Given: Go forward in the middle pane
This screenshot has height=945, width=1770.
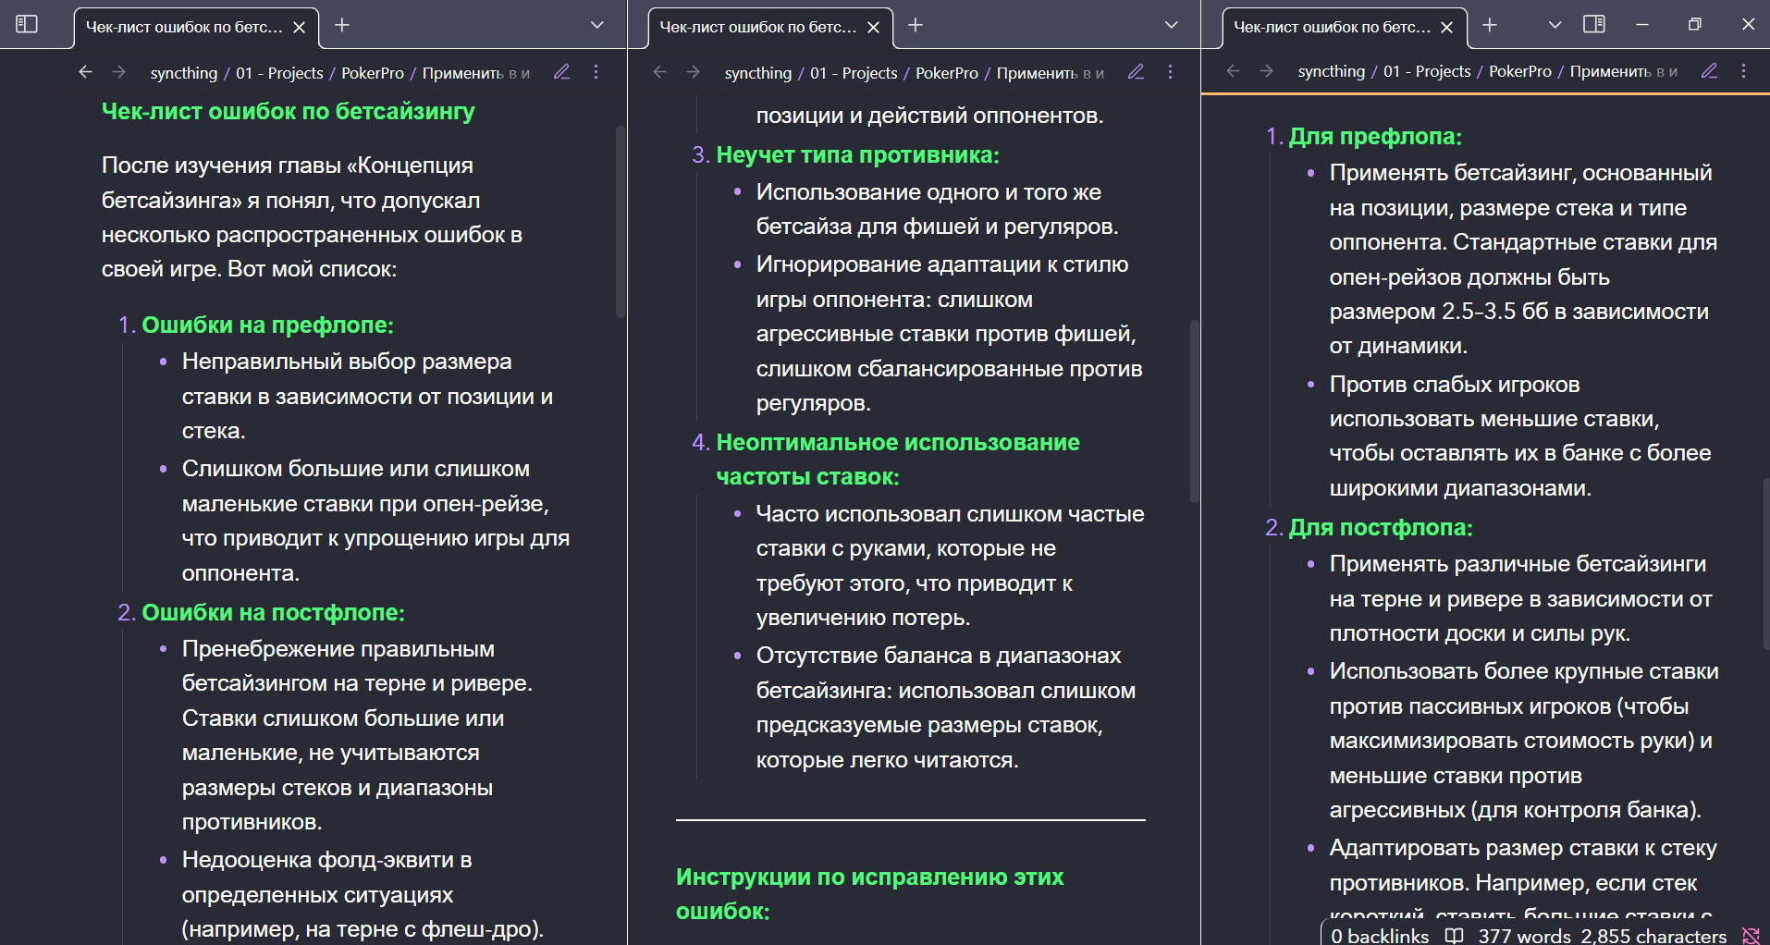Looking at the screenshot, I should tap(694, 72).
